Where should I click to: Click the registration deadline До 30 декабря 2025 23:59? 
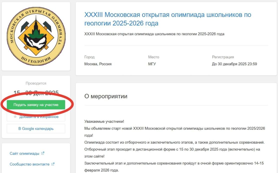pyautogui.click(x=234, y=64)
